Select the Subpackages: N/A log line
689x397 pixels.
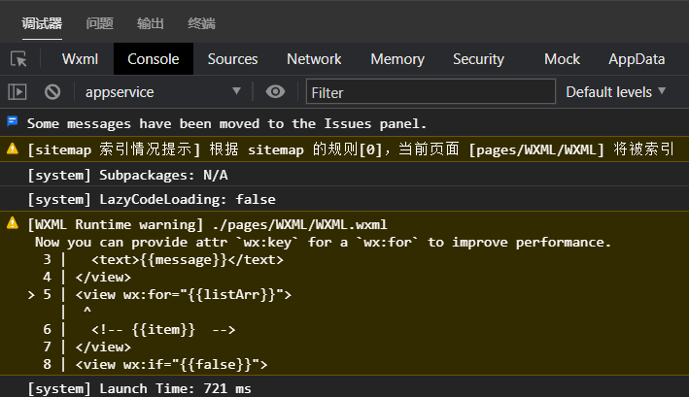[127, 175]
